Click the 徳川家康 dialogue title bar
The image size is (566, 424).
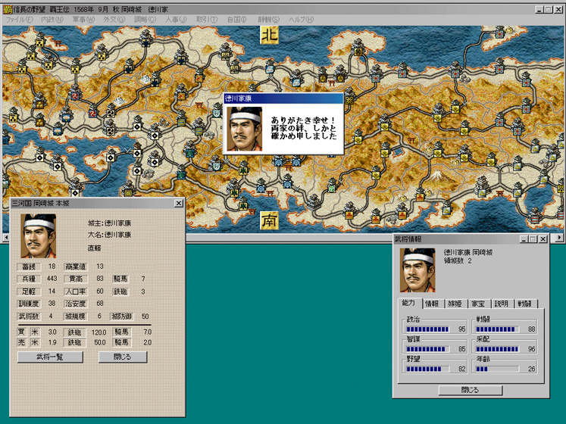pos(283,98)
